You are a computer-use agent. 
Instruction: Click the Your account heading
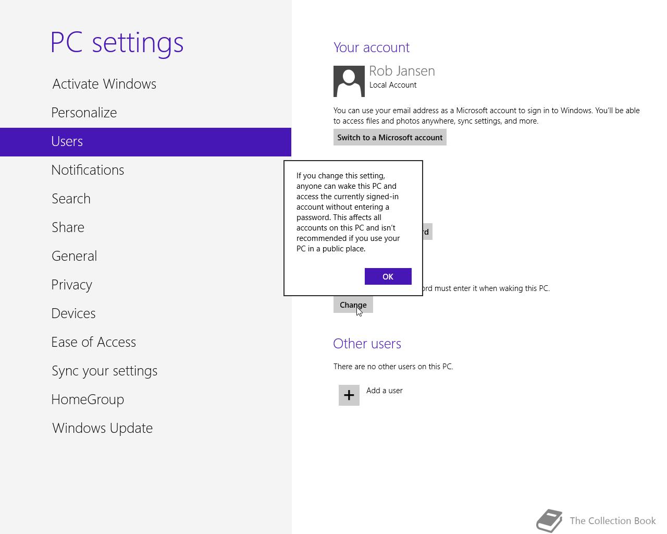click(372, 47)
